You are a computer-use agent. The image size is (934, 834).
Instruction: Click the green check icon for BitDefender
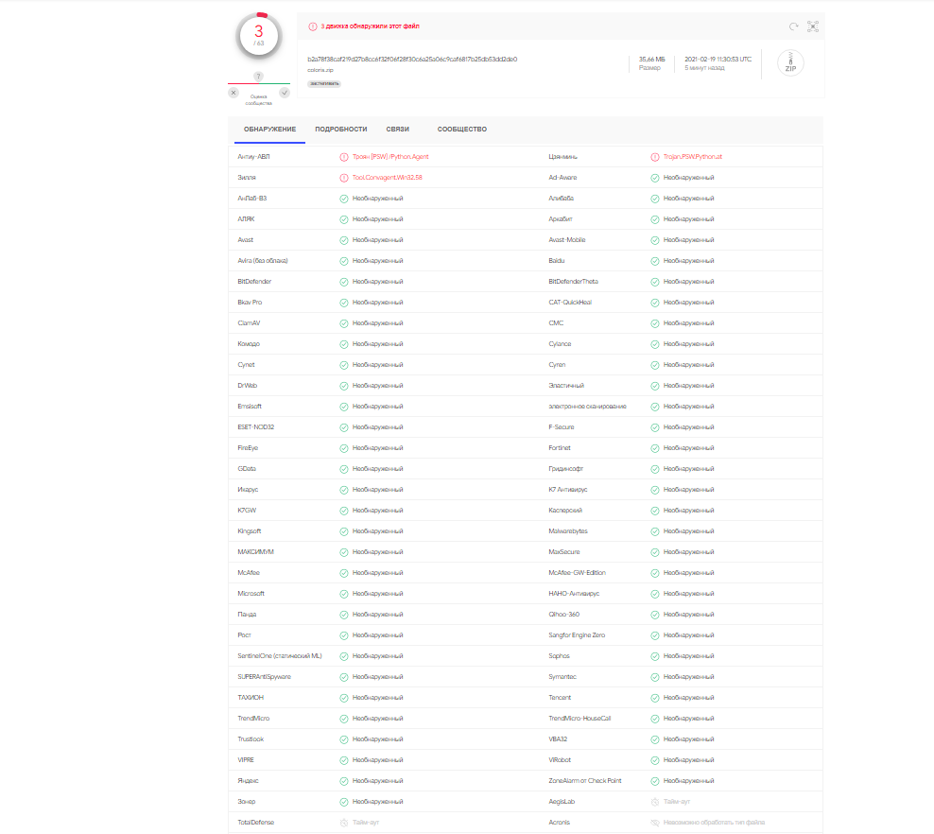pyautogui.click(x=344, y=282)
